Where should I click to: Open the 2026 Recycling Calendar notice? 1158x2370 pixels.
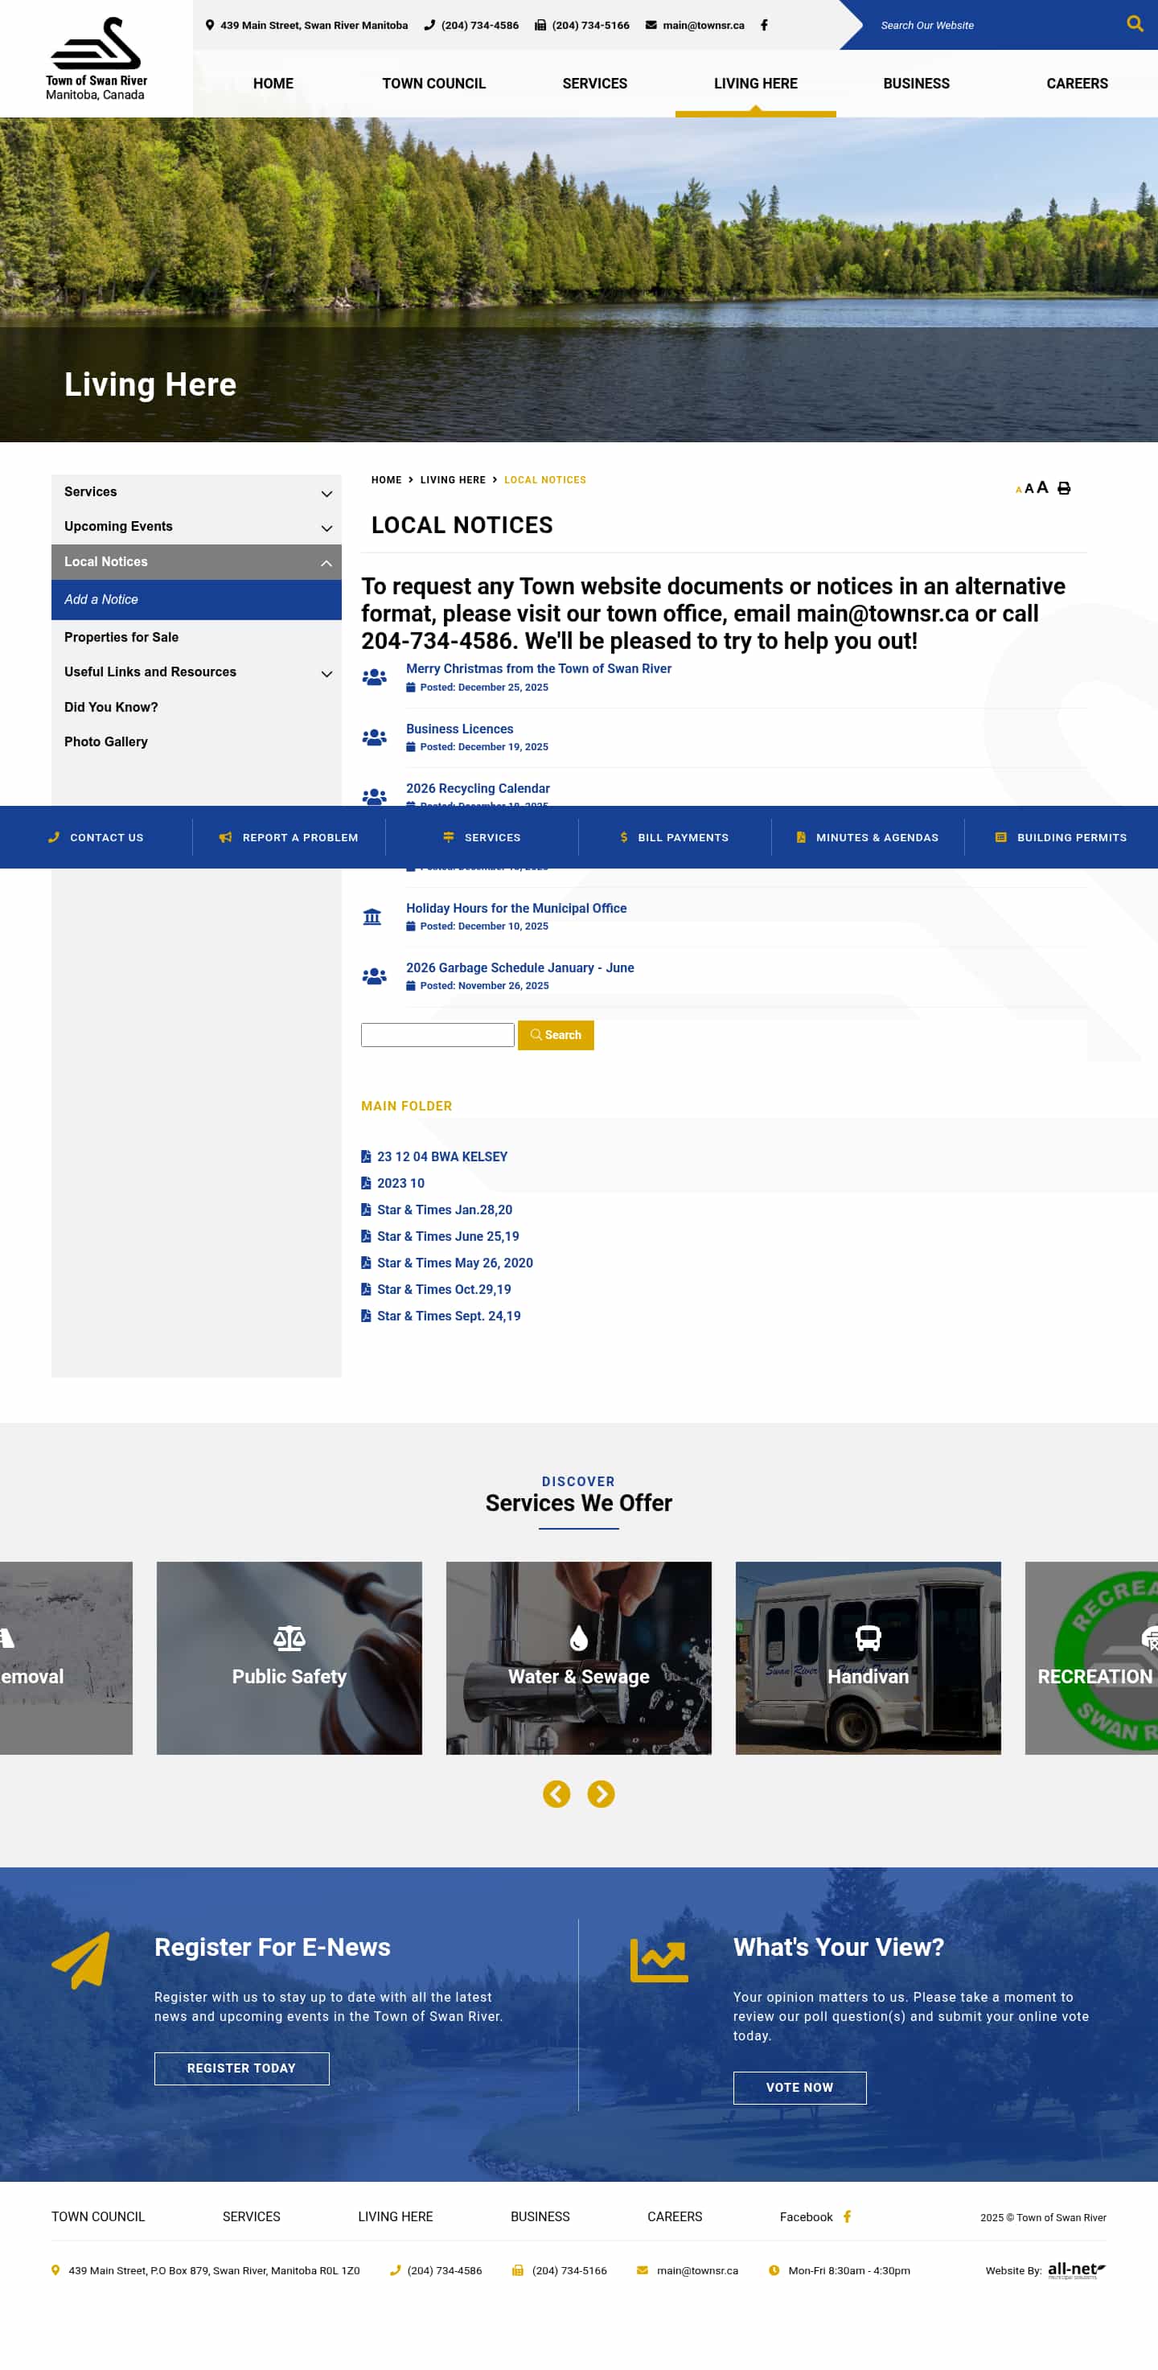tap(478, 788)
